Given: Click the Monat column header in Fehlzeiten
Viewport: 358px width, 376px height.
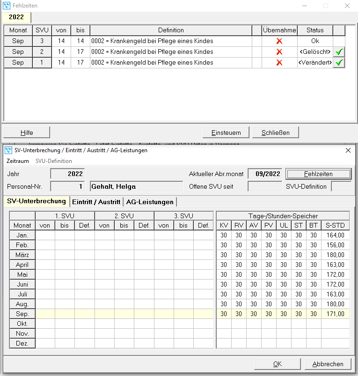Looking at the screenshot, I should [18, 30].
